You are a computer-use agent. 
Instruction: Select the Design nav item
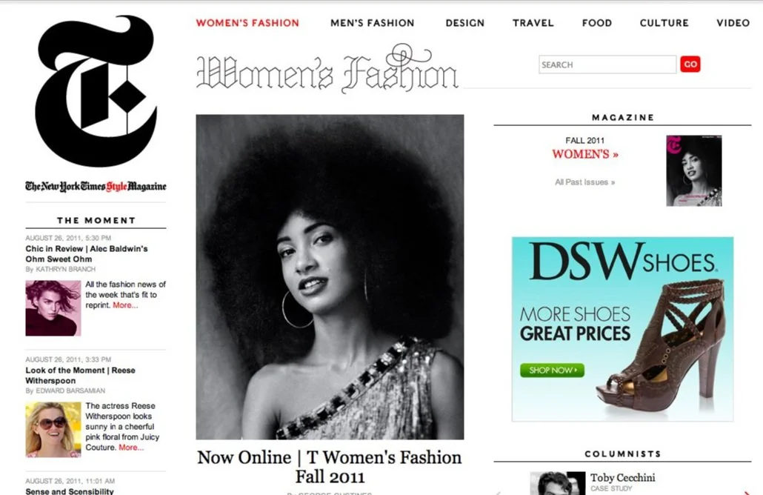[x=464, y=23]
